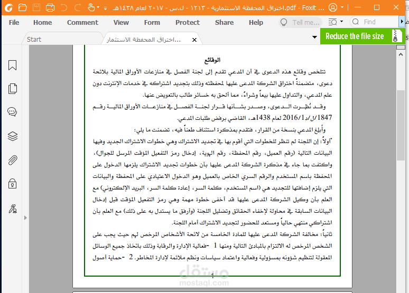Viewport: 409px width, 293px height.
Task: Switch to the Home tab
Action: (42, 22)
